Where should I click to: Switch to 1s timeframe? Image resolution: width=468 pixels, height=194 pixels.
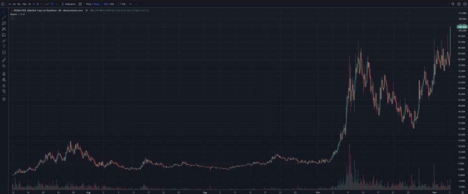[9, 4]
